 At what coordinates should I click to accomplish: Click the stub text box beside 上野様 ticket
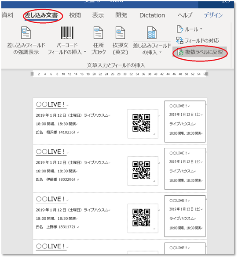[x=185, y=216]
